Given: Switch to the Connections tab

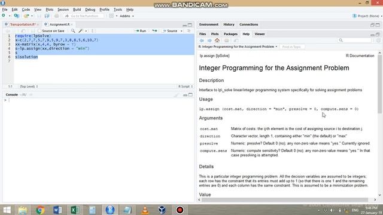Looking at the screenshot, I should point(249,24).
